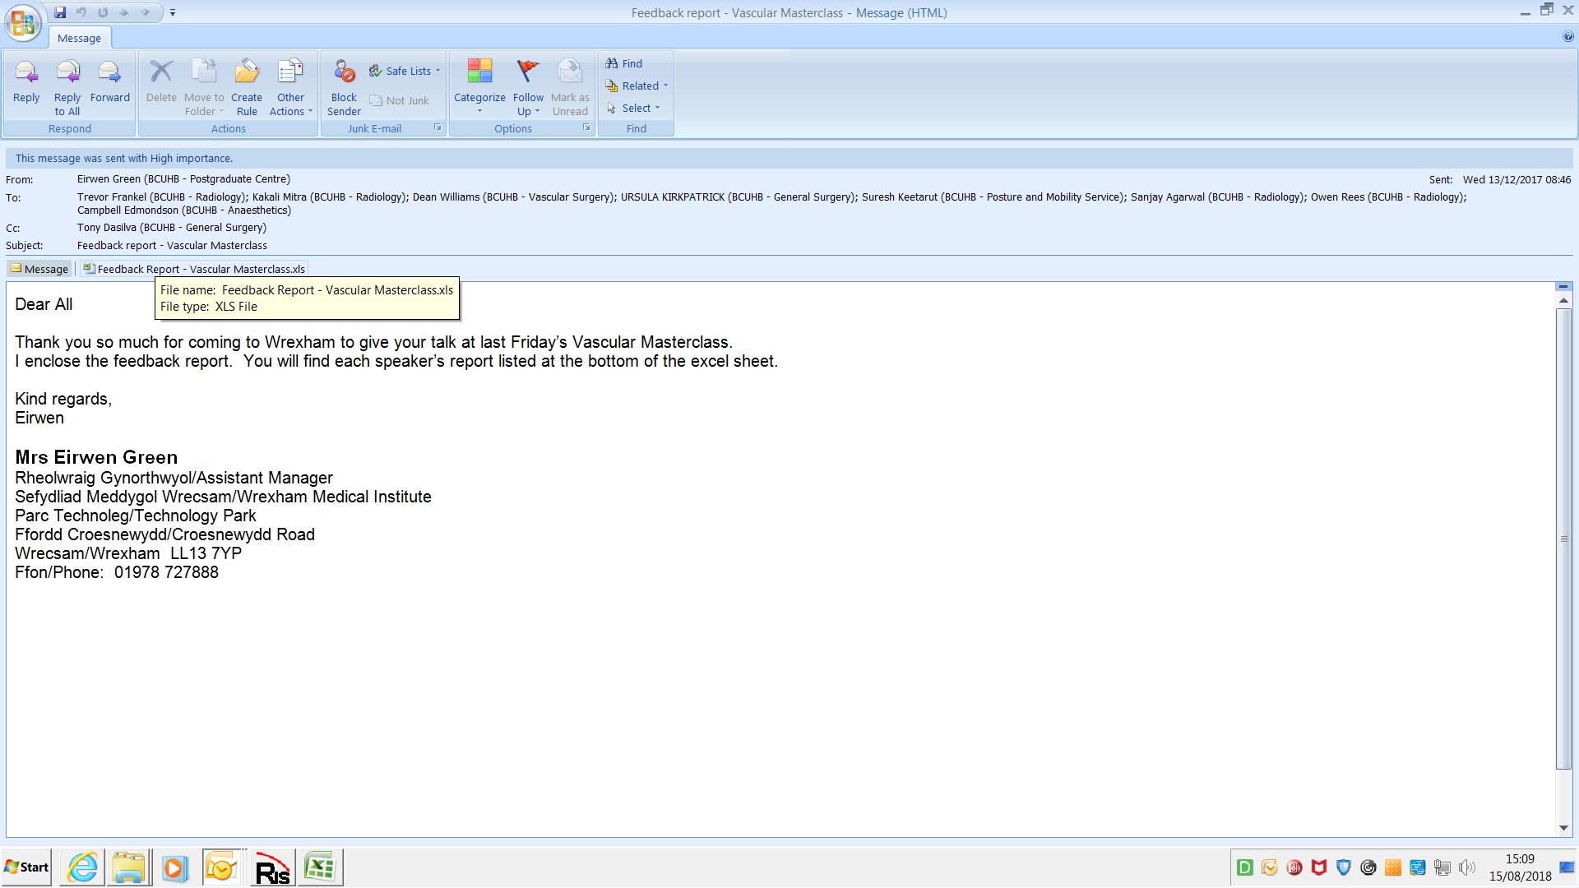The width and height of the screenshot is (1579, 888).
Task: Click the Find binoculars button
Action: 624,63
